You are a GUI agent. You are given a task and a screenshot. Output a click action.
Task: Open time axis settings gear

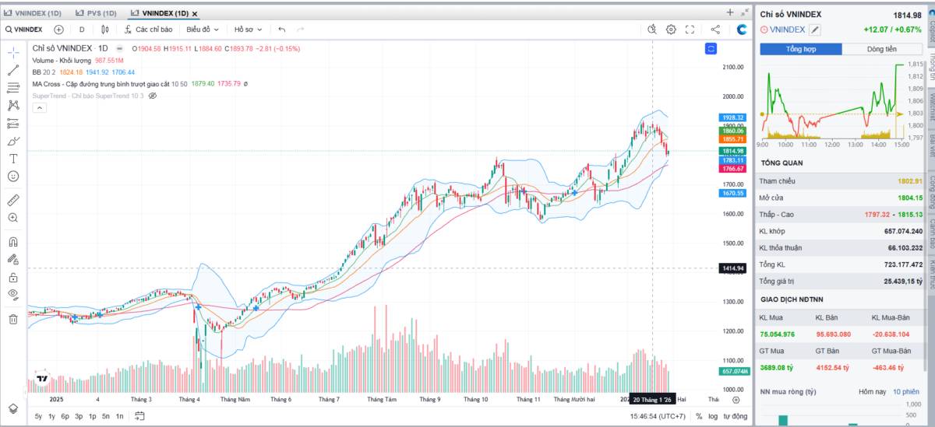pyautogui.click(x=736, y=400)
